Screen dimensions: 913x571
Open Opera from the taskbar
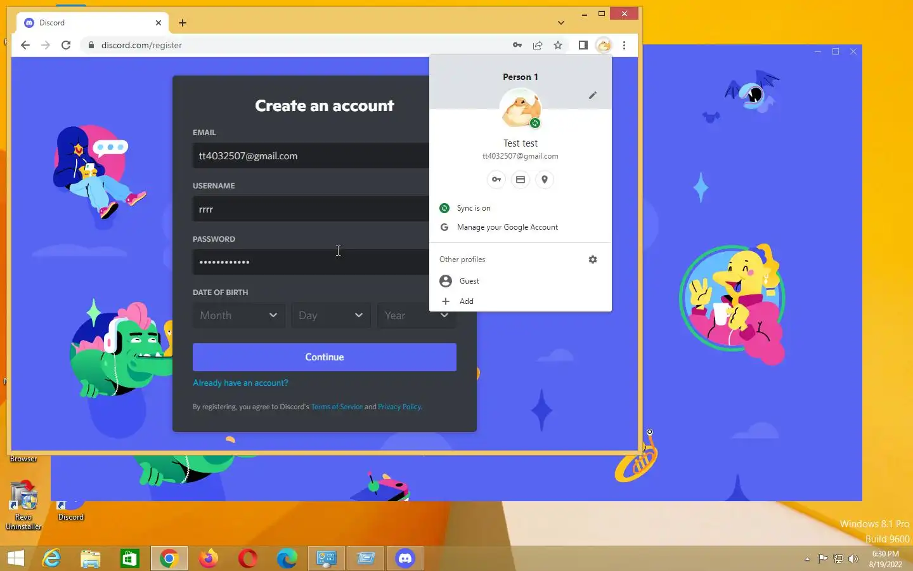click(x=248, y=558)
